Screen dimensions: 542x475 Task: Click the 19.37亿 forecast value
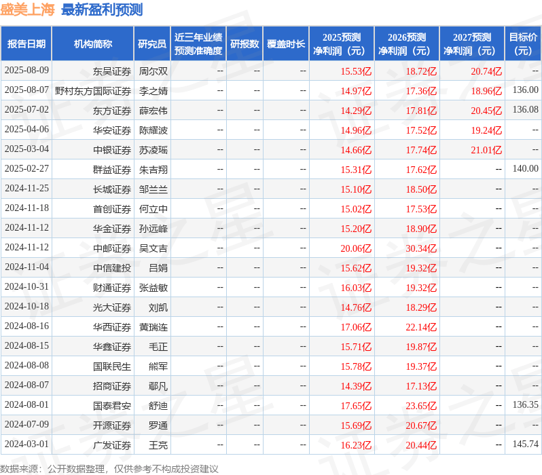[x=421, y=367]
